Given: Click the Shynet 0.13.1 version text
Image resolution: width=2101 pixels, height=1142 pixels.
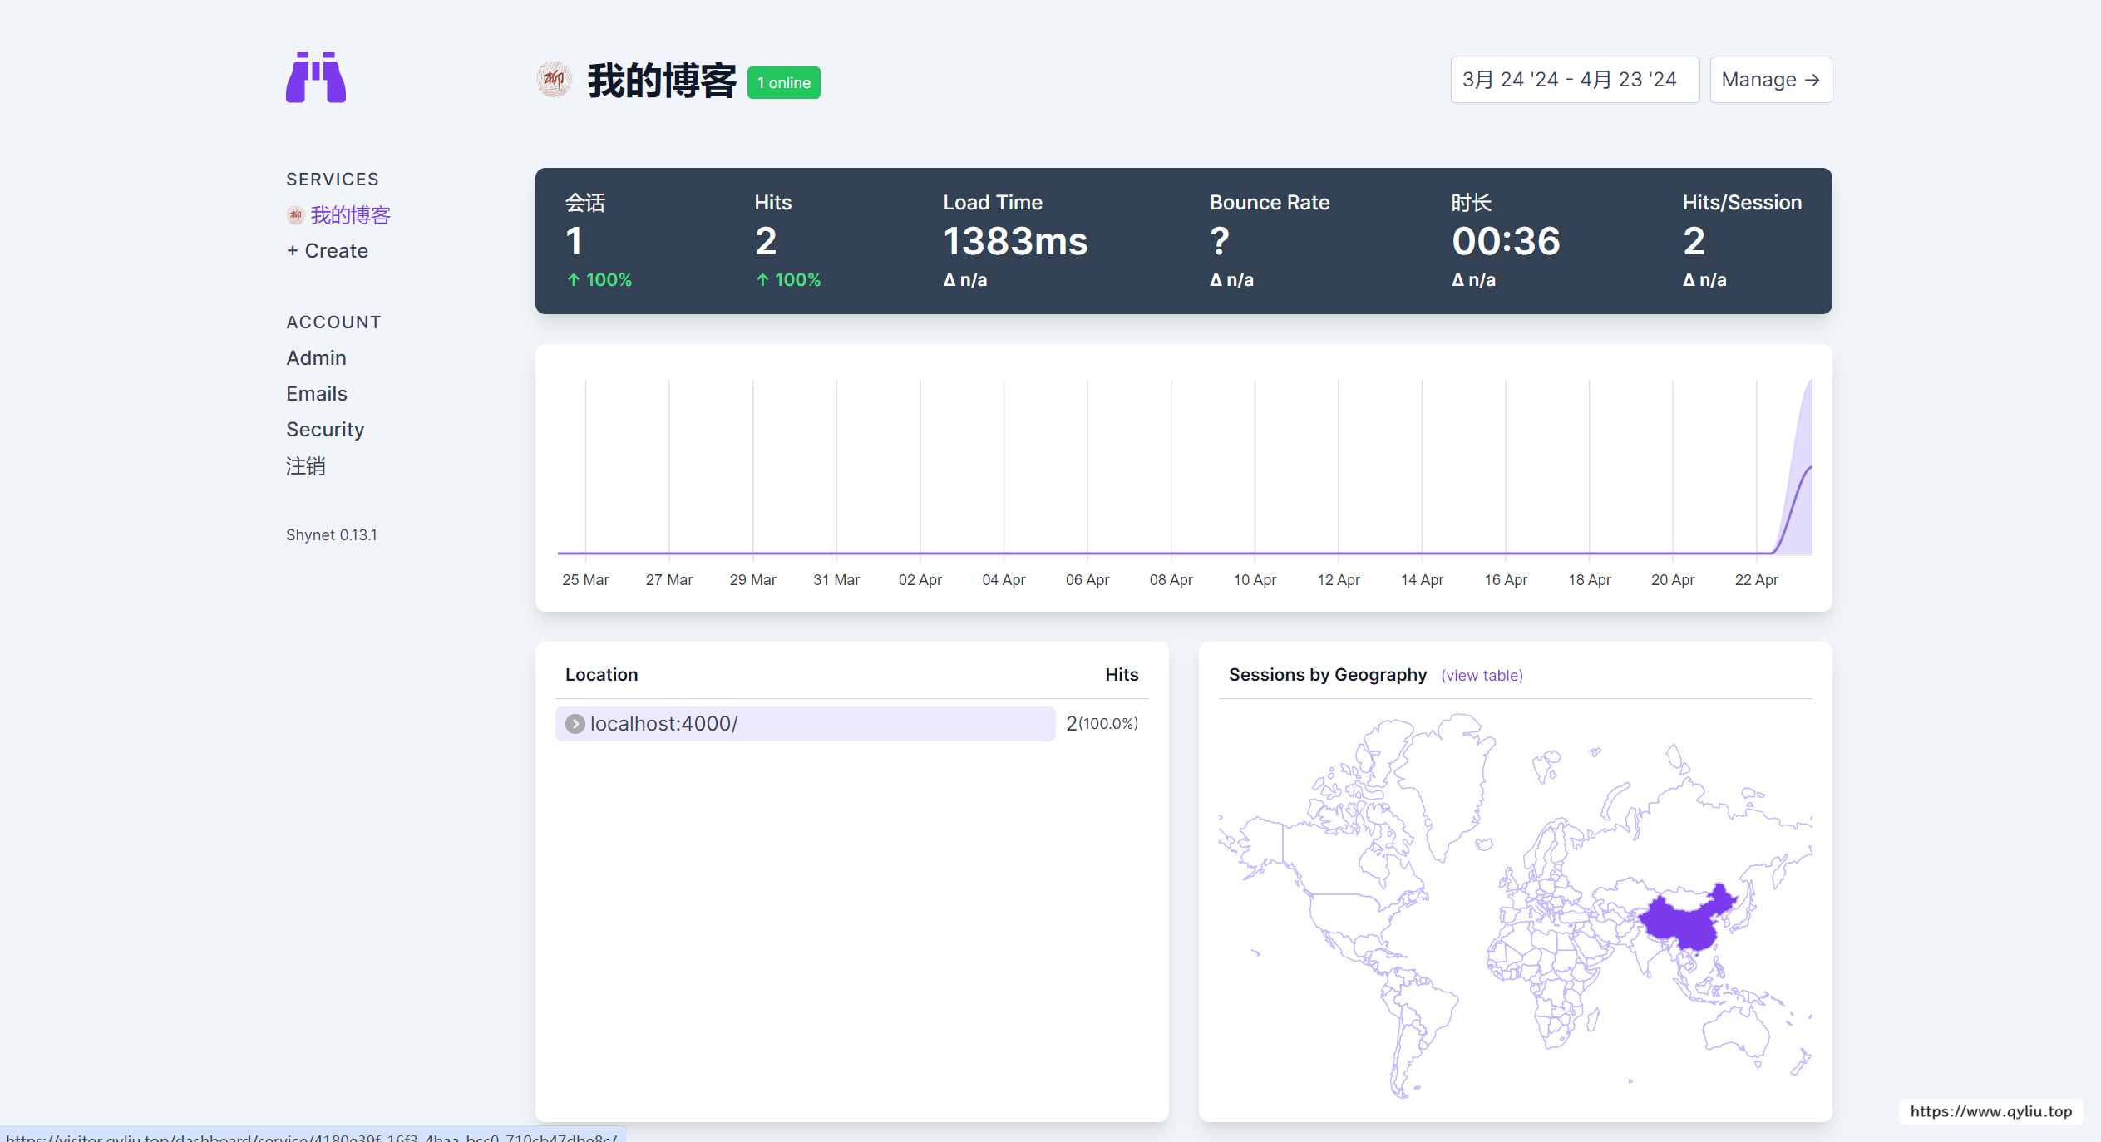Looking at the screenshot, I should 332,535.
